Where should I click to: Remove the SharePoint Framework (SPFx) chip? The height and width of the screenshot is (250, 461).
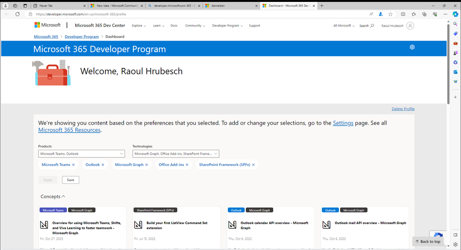253,165
